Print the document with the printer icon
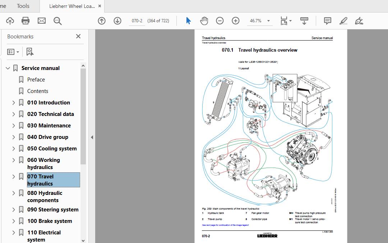The height and width of the screenshot is (243, 388). (26, 21)
